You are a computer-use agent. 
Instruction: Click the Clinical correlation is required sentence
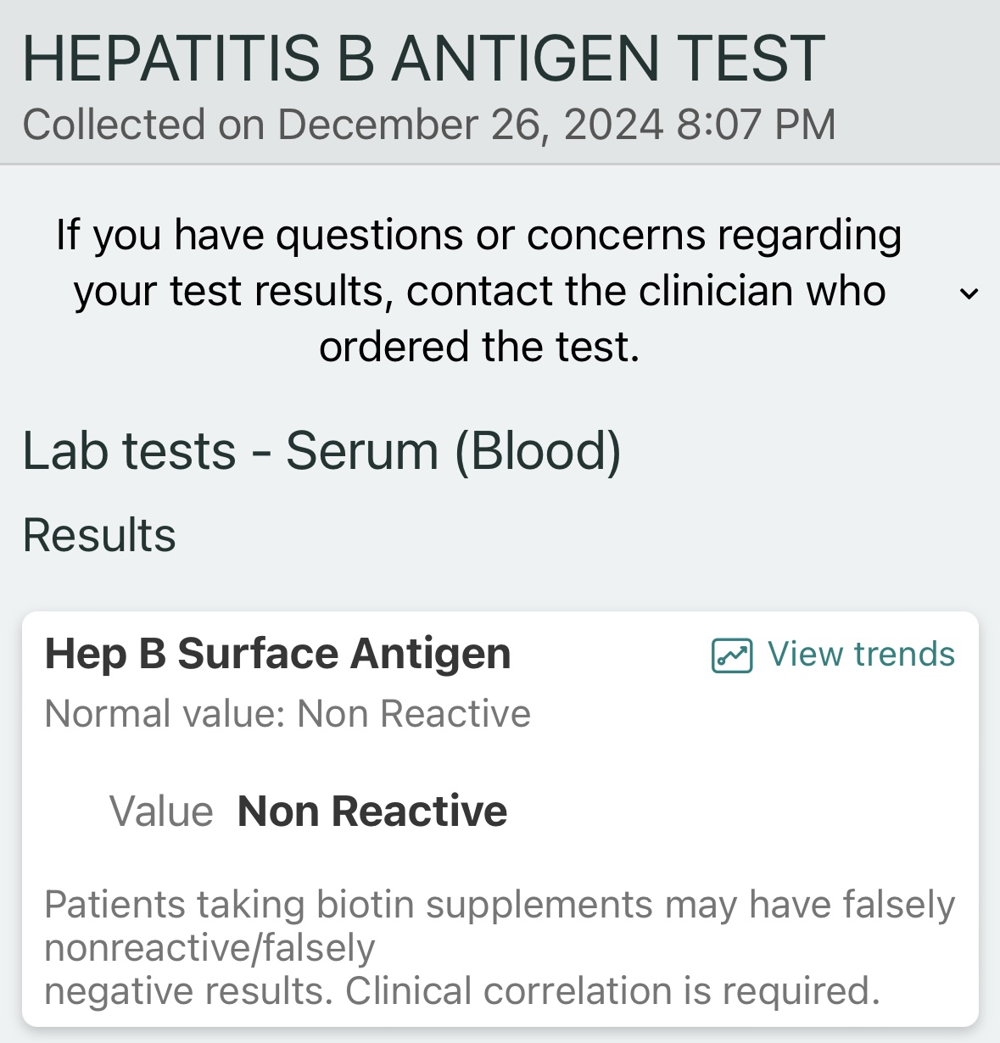pyautogui.click(x=612, y=991)
